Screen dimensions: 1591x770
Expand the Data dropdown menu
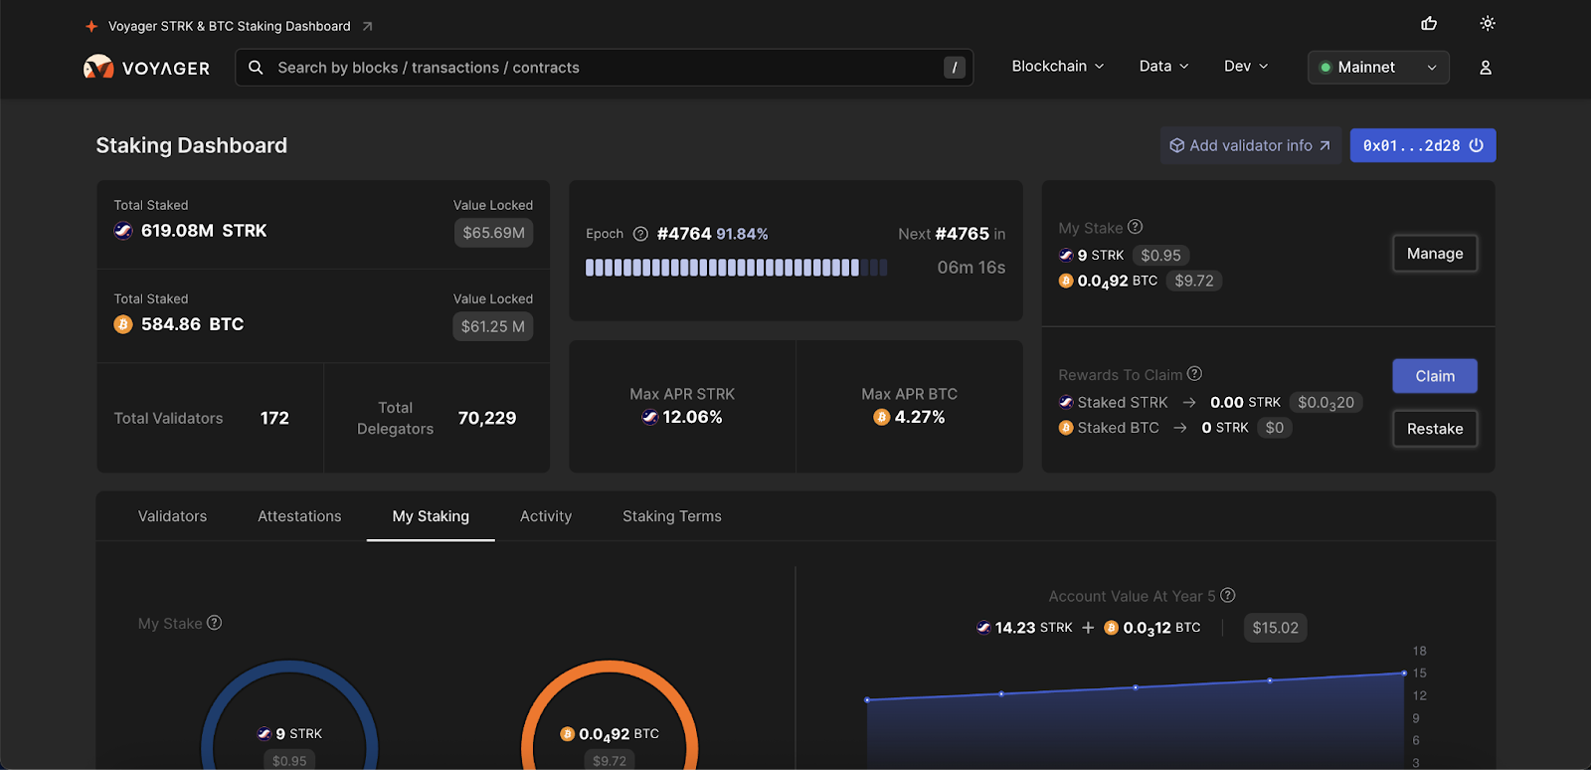click(x=1163, y=67)
